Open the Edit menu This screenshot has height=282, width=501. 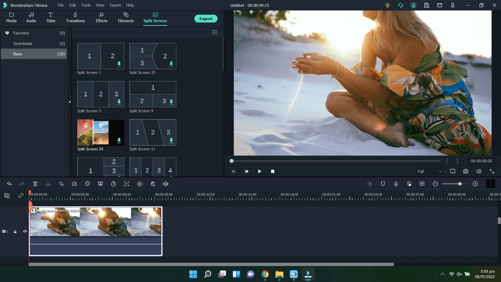tap(73, 5)
